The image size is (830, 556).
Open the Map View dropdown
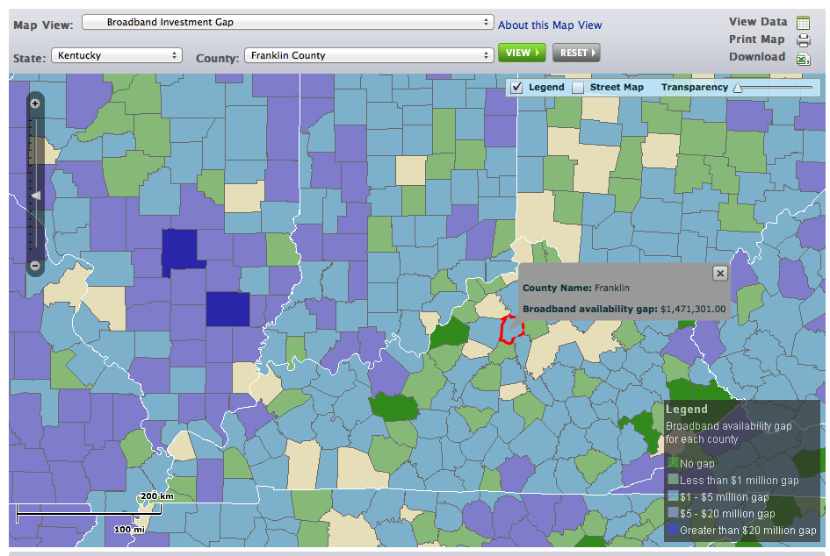coord(288,22)
